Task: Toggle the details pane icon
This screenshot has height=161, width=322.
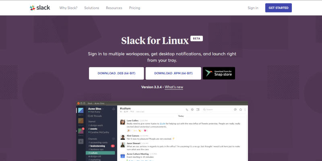Action: click(198, 109)
